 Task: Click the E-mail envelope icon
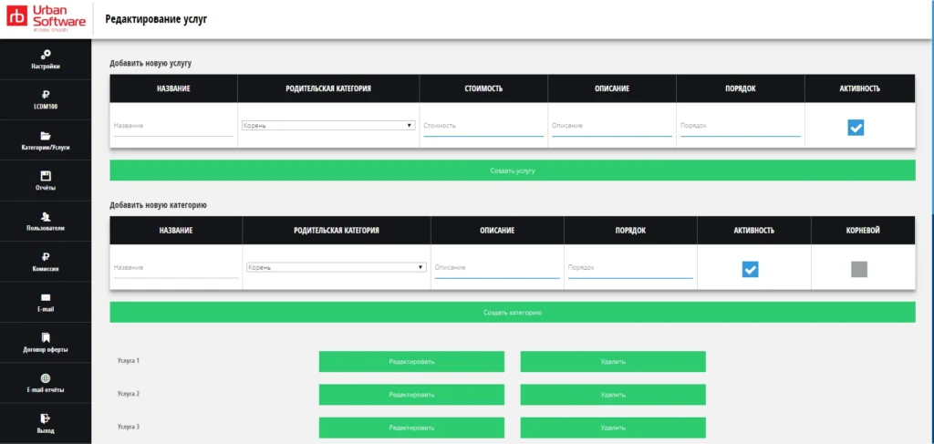[46, 297]
